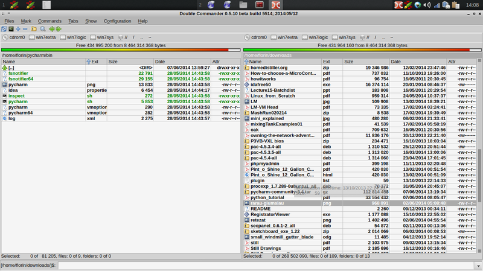Select pycharm png image file icon
The height and width of the screenshot is (271, 483).
pyautogui.click(x=5, y=84)
